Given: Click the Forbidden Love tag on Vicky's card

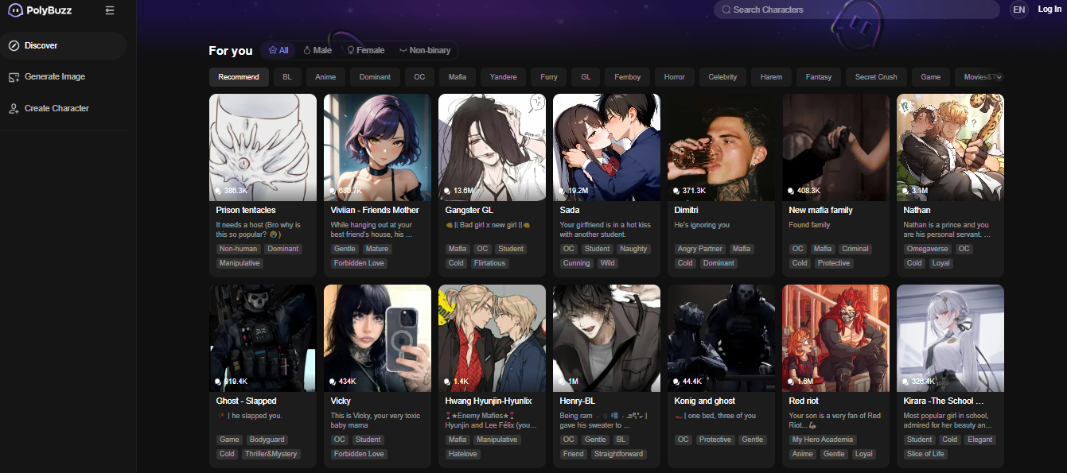Looking at the screenshot, I should coord(359,454).
